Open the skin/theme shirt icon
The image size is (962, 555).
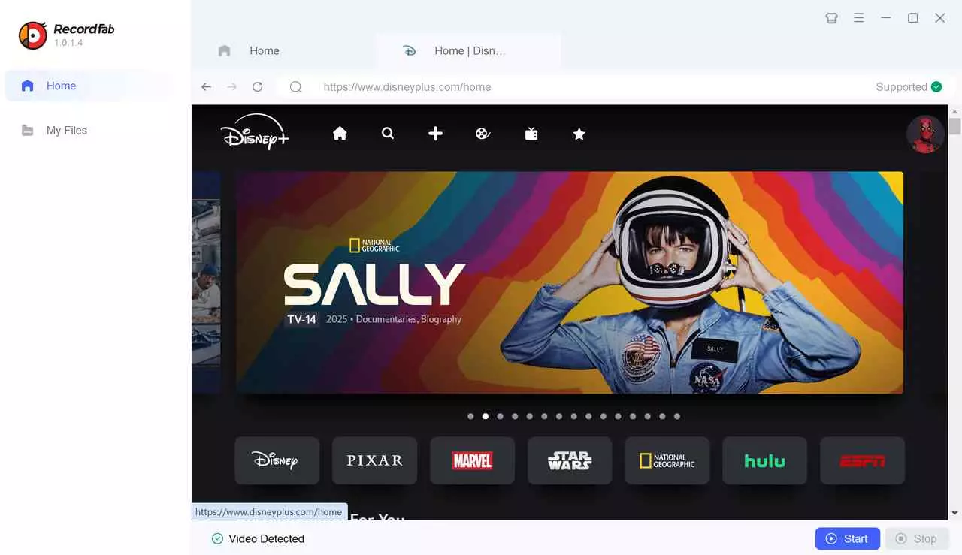coord(831,18)
